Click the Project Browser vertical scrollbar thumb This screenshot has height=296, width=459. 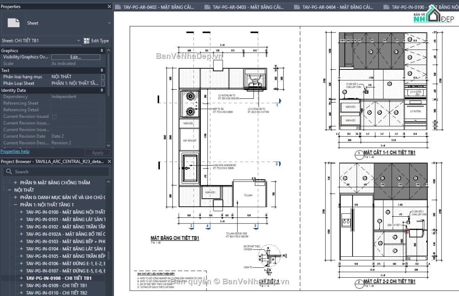(109, 256)
